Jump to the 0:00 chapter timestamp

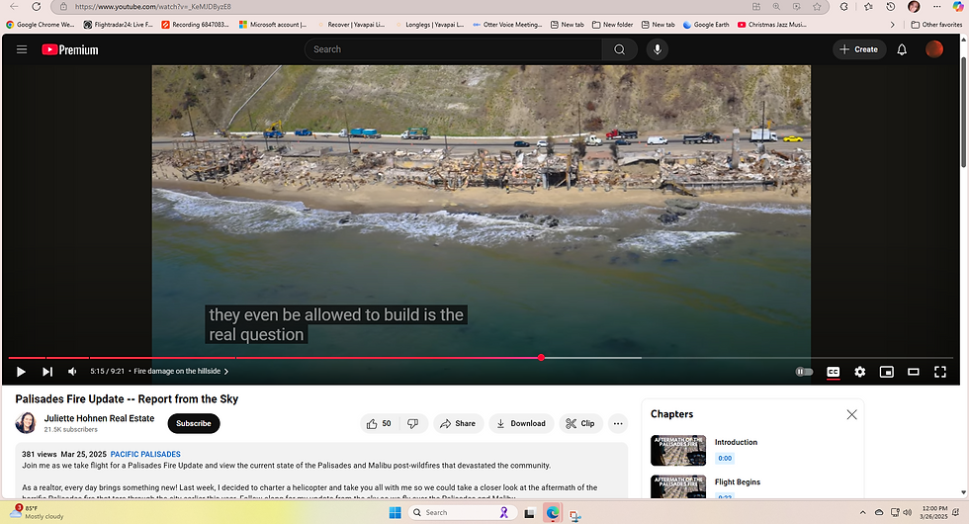click(x=724, y=459)
